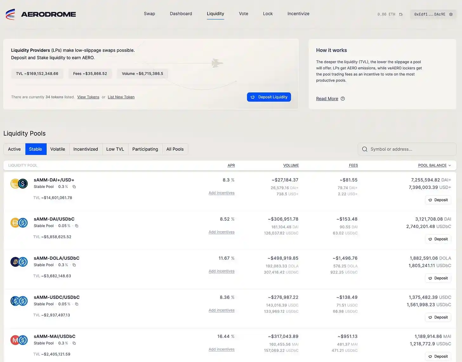Sort pools by Volume column
The height and width of the screenshot is (362, 462).
click(x=291, y=165)
